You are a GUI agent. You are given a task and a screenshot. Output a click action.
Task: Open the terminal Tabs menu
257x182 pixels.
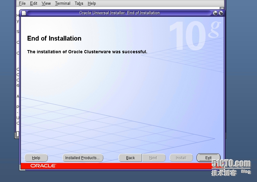pos(79,3)
